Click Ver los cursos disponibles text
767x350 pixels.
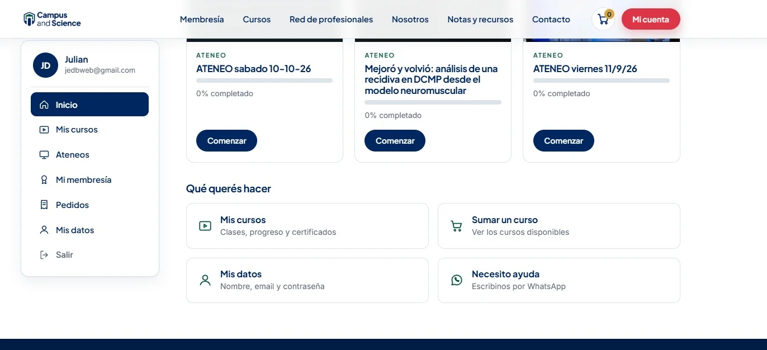click(x=520, y=232)
